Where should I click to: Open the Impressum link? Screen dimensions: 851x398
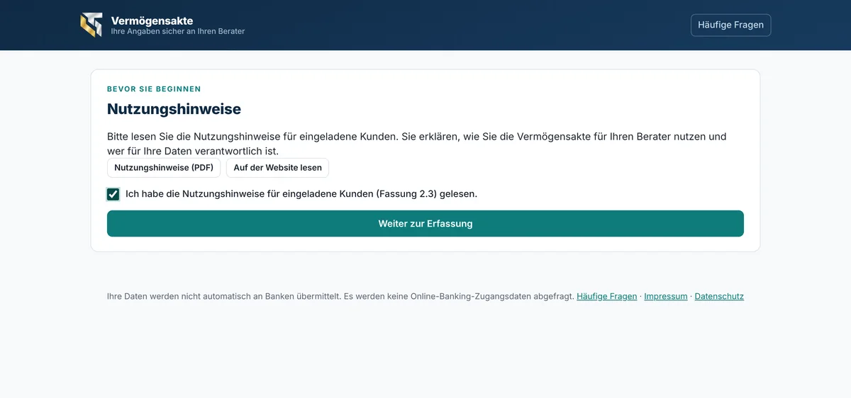(666, 297)
